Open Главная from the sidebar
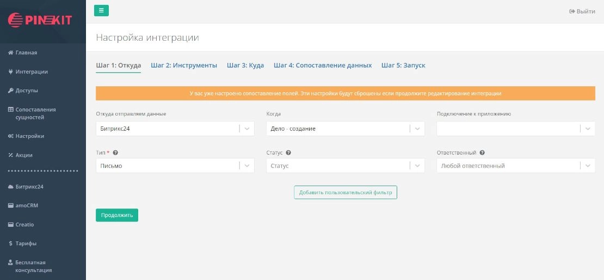 26,53
